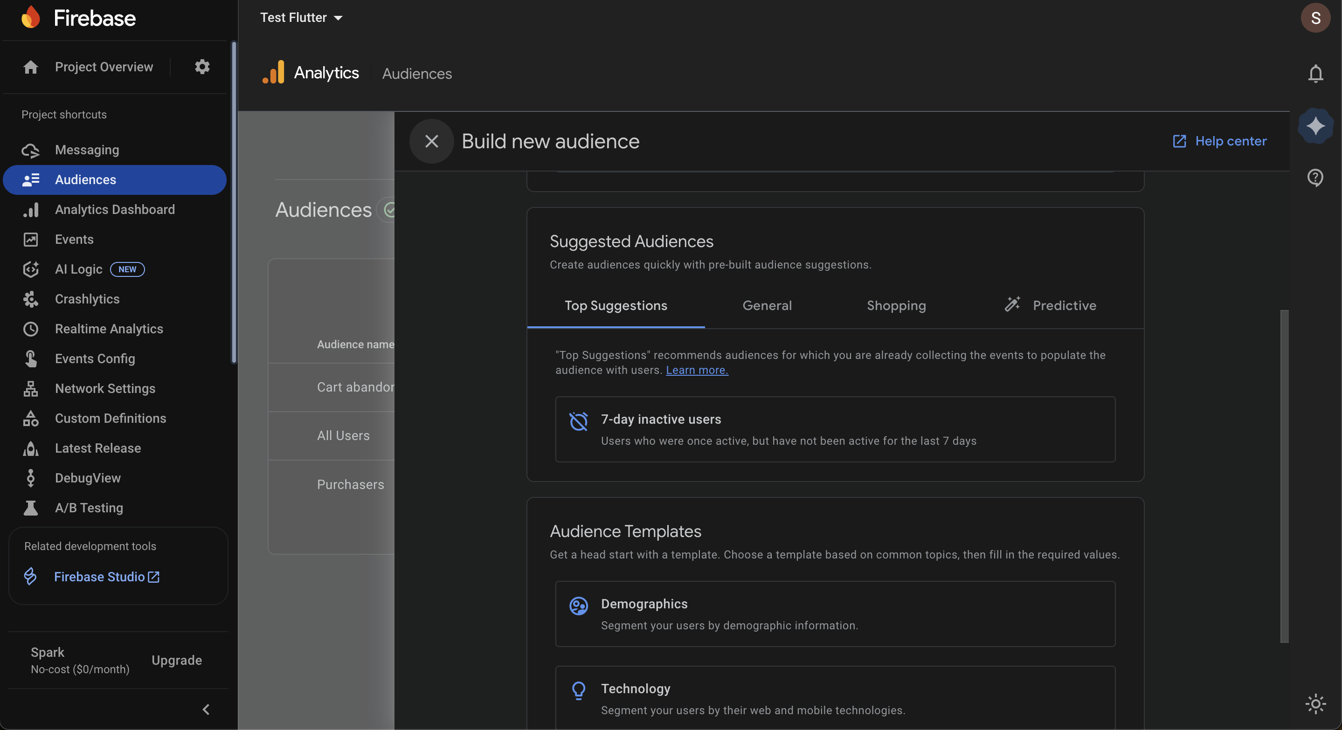Collapse the sidebar using the chevron
The height and width of the screenshot is (730, 1342).
coord(206,709)
